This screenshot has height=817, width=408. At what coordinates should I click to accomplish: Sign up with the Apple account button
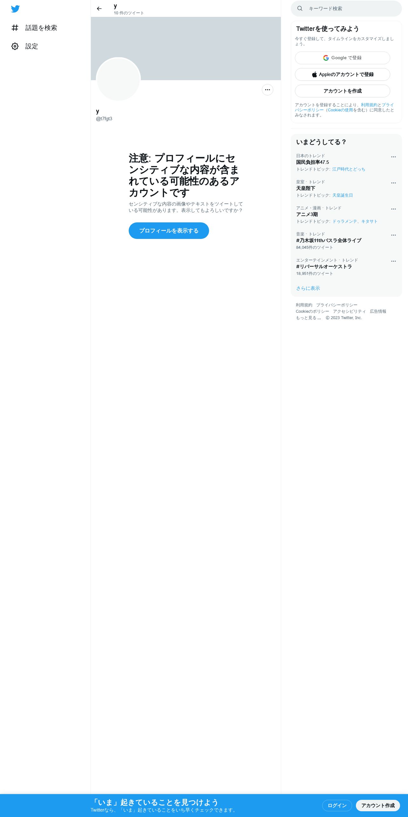343,74
